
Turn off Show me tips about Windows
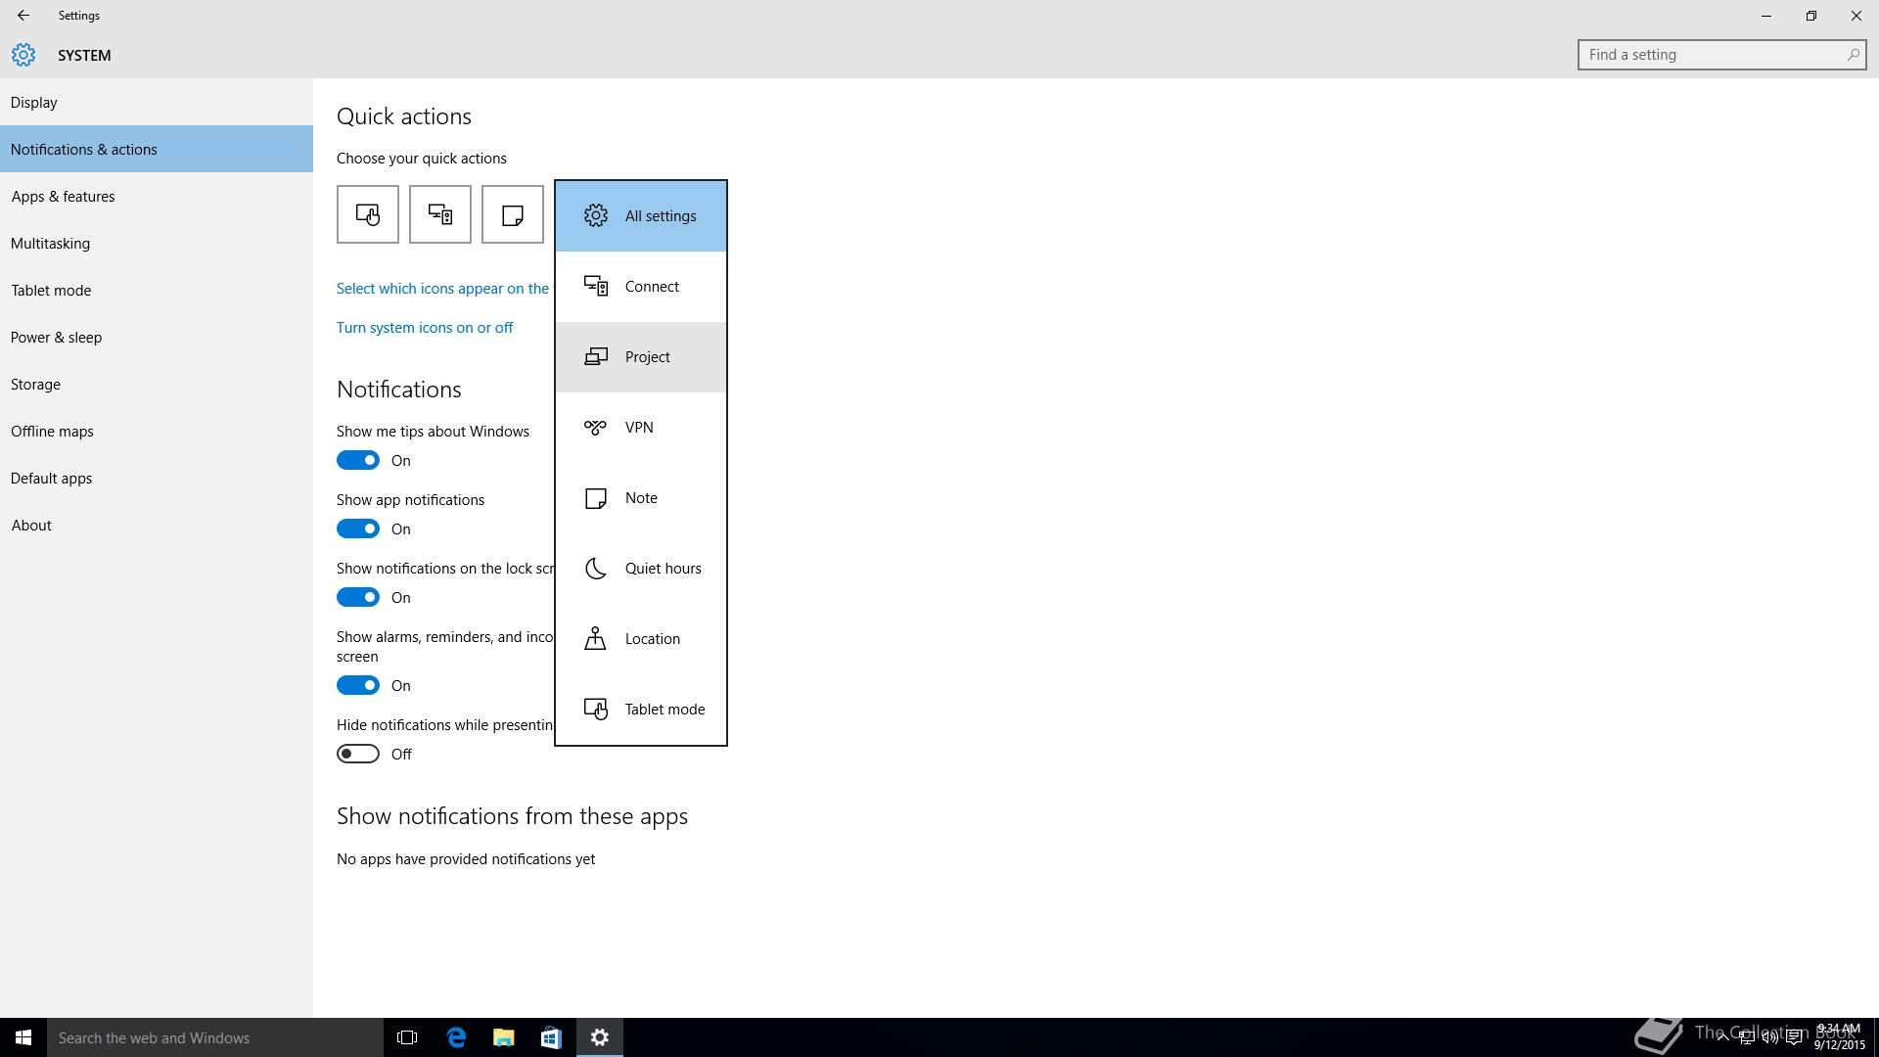(x=358, y=460)
